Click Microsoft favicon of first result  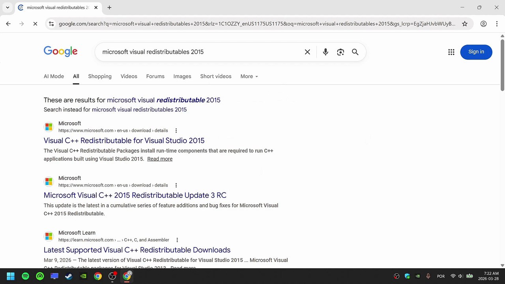pyautogui.click(x=49, y=127)
